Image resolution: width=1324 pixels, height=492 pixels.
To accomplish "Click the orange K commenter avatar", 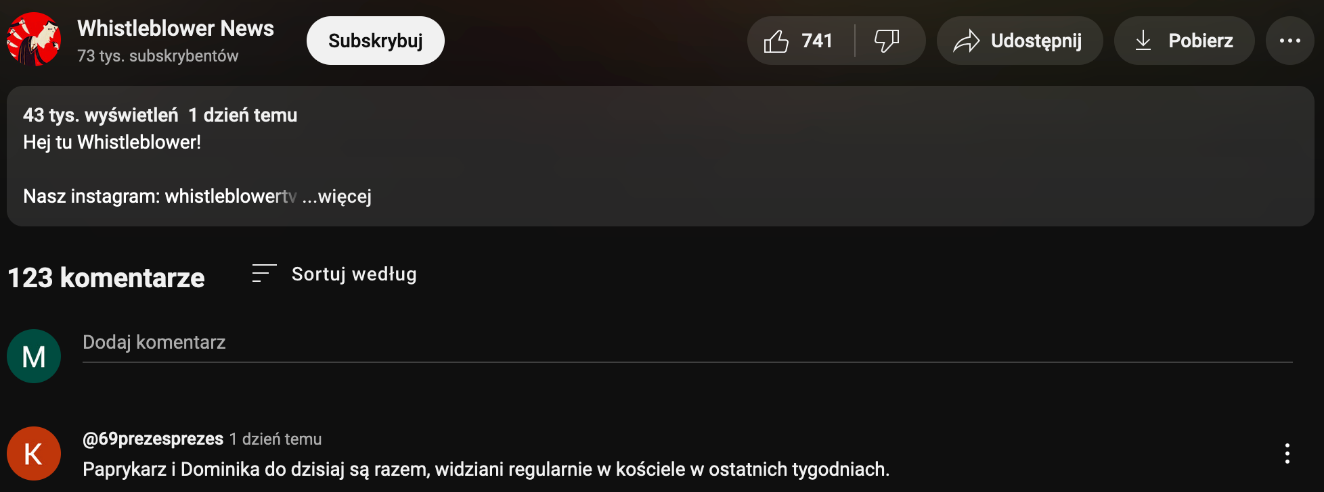I will coord(34,453).
